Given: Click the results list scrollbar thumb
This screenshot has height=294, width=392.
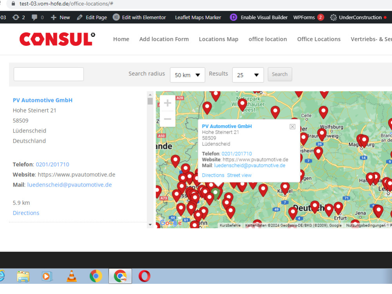Looking at the screenshot, I should [150, 101].
